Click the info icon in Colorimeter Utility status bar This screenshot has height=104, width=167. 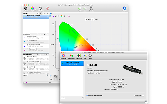[146, 102]
